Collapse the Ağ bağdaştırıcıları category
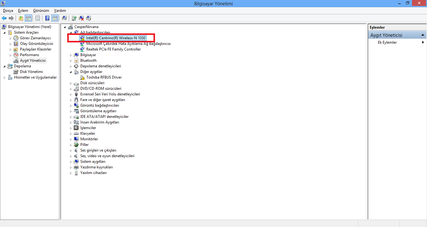Screen dimensions: 427x227 pos(71,32)
